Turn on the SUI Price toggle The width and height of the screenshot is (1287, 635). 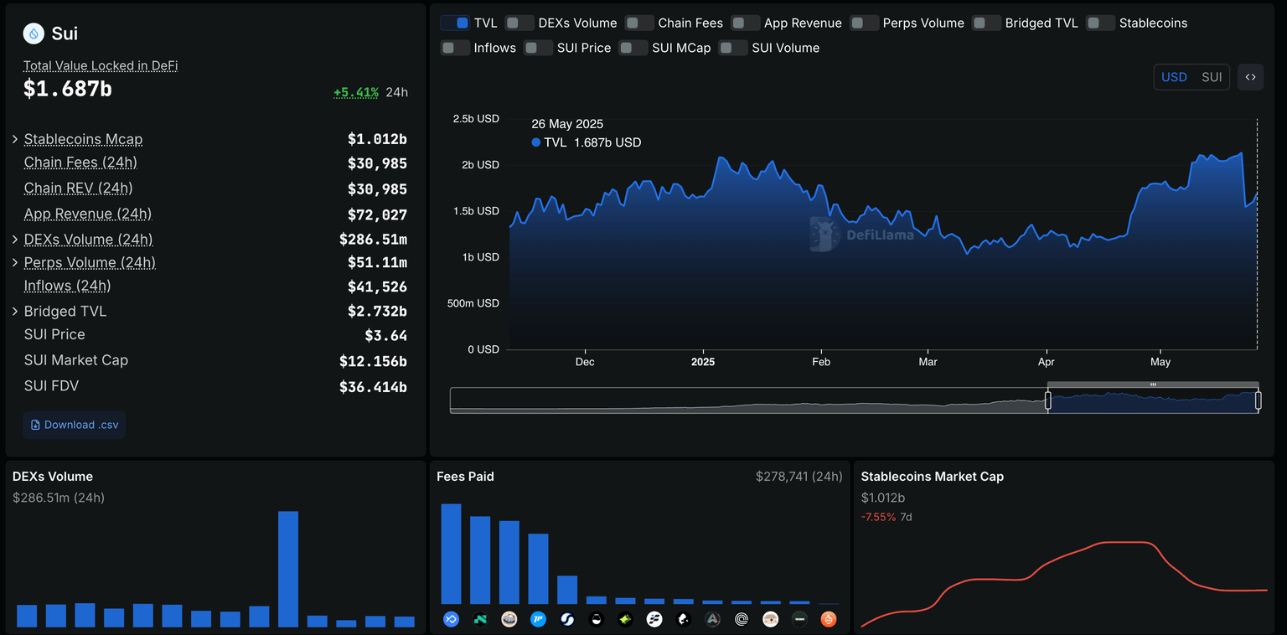pos(538,48)
